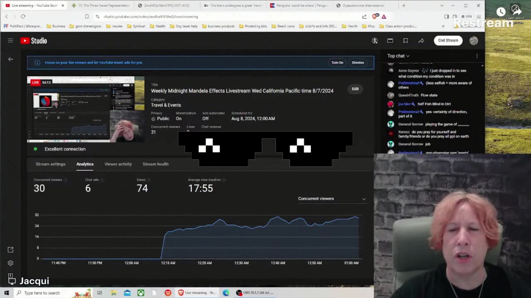
Task: Go back using the left arrow in Studio sidebar
Action: coord(10,59)
